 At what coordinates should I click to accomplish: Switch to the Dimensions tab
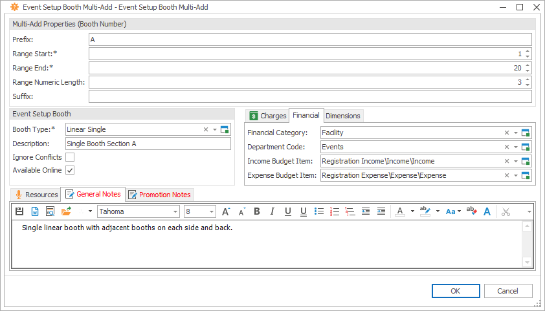(x=342, y=116)
